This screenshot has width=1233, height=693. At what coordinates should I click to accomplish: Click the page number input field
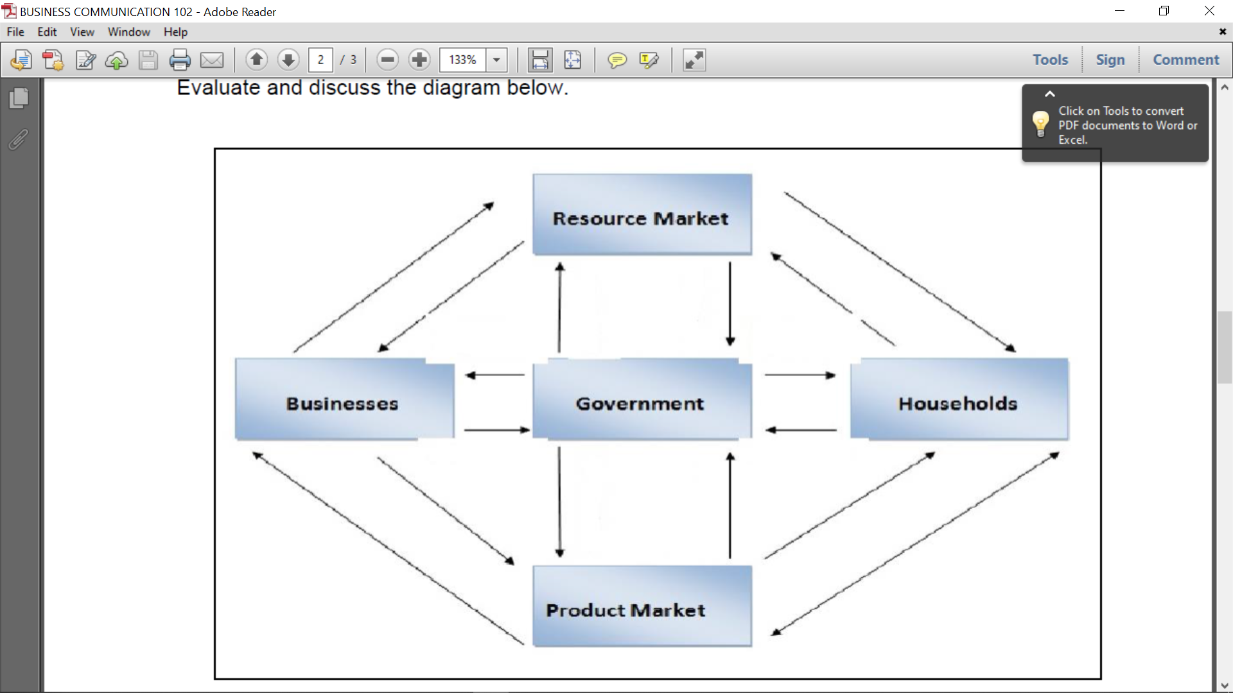320,60
